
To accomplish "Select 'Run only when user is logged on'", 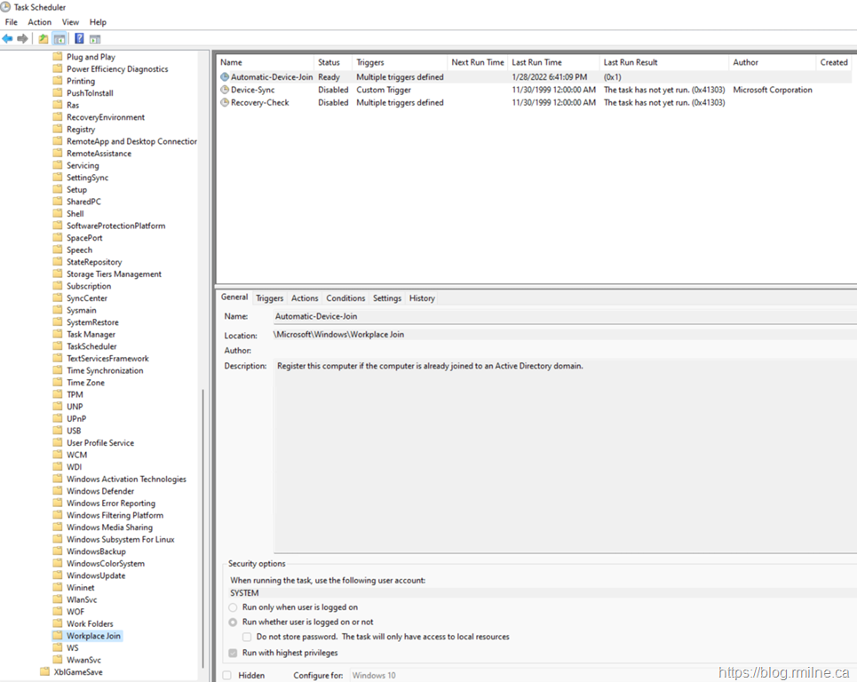I will click(234, 607).
